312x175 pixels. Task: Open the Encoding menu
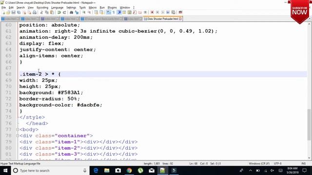coord(42,8)
